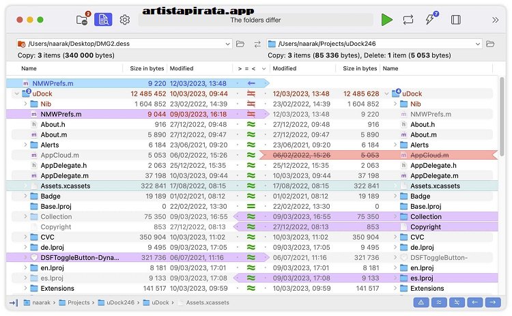Click the similar icon in es.lproj row

click(251, 278)
